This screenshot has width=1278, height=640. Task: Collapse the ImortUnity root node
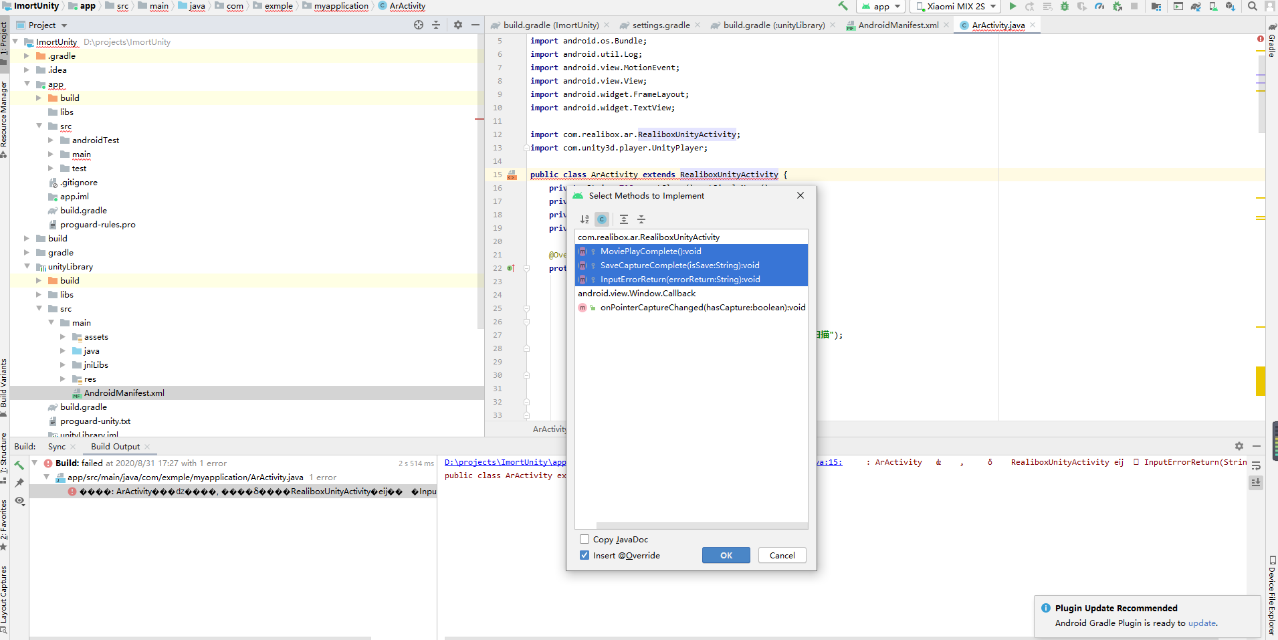[15, 41]
